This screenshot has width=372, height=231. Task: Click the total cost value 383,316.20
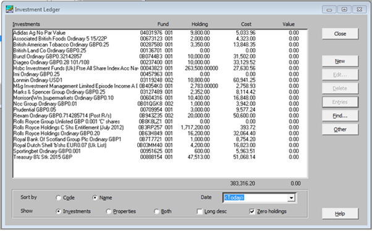click(242, 184)
